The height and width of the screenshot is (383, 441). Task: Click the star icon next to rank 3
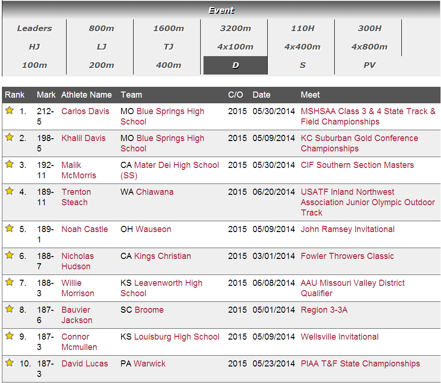point(9,165)
